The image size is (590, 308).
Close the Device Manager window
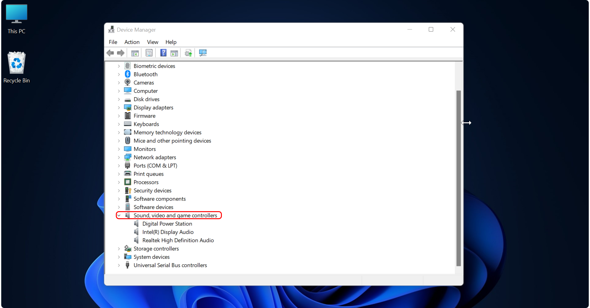point(453,30)
